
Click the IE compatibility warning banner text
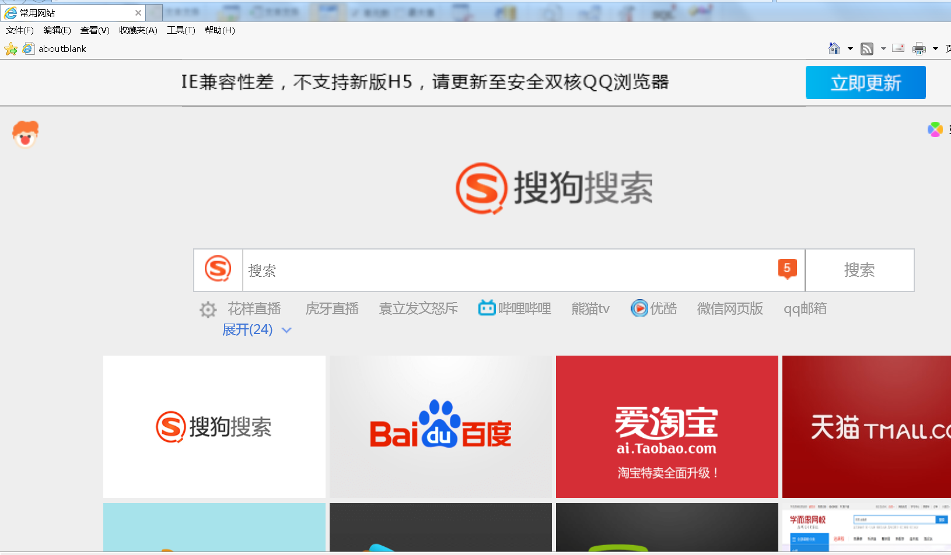tap(425, 82)
